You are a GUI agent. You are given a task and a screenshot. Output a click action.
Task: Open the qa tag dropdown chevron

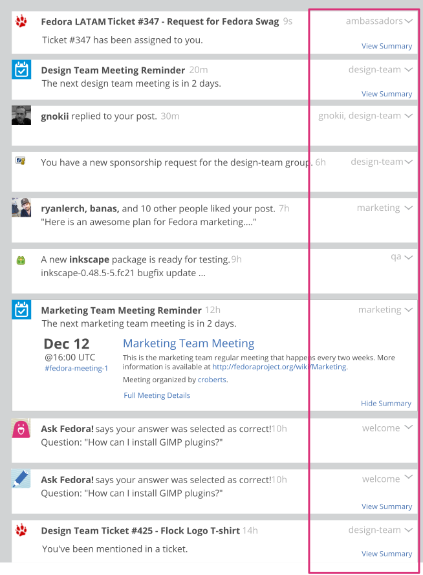pyautogui.click(x=409, y=257)
